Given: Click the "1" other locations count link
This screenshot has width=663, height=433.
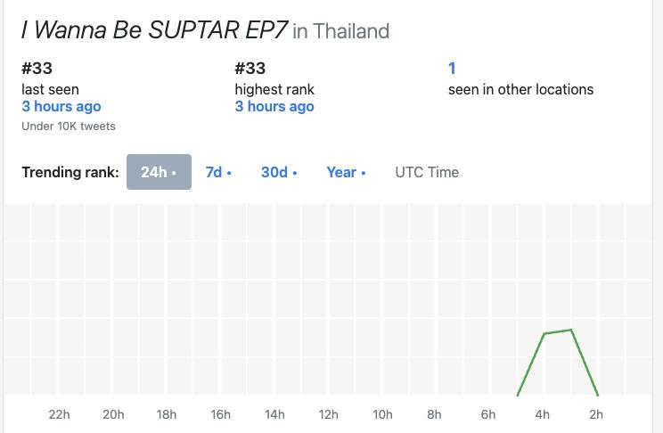Looking at the screenshot, I should pos(452,68).
